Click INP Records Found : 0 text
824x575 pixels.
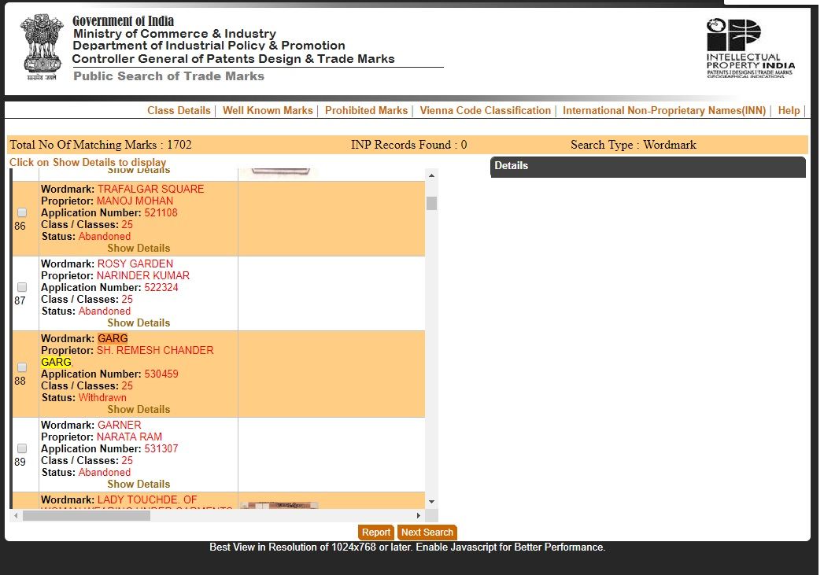408,145
